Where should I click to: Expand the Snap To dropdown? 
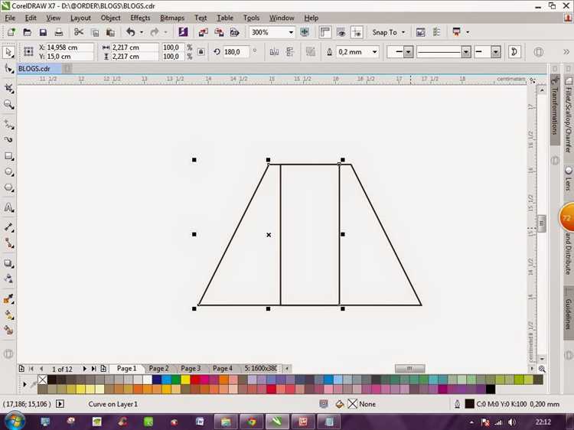click(403, 32)
